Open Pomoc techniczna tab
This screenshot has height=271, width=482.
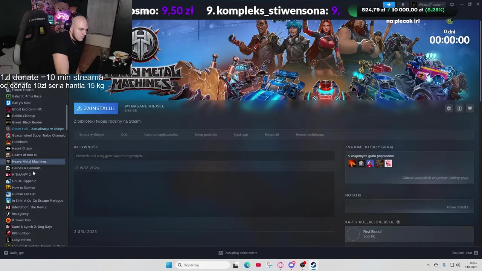310,134
